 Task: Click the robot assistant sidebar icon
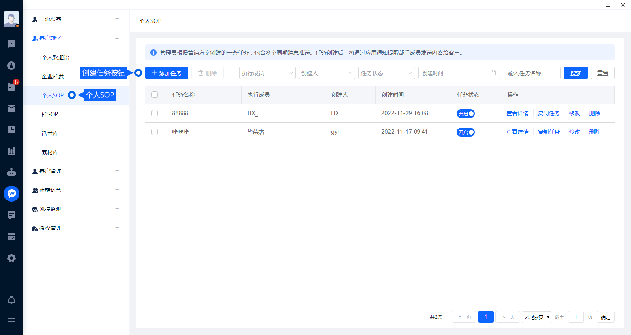tap(11, 172)
